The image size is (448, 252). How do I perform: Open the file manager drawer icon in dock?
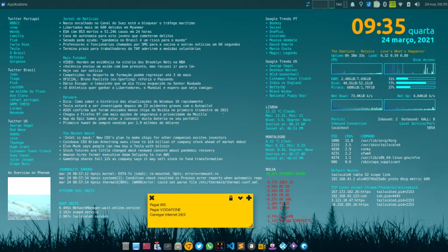click(x=178, y=246)
